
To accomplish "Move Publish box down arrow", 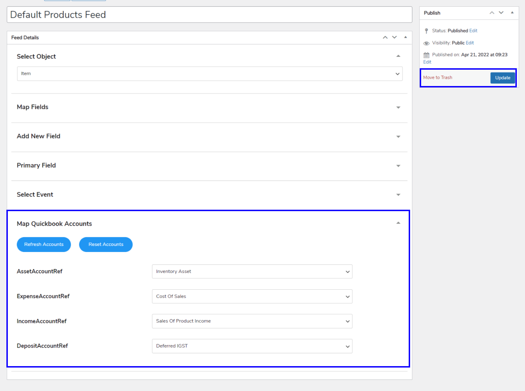I will click(501, 13).
